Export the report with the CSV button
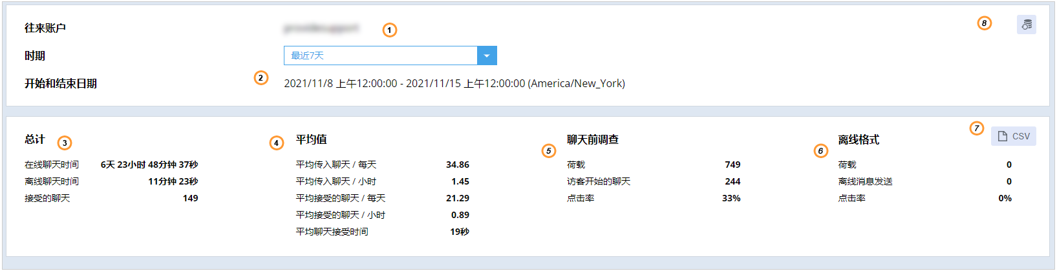Viewport: 1057px width, 271px height. tap(1013, 136)
